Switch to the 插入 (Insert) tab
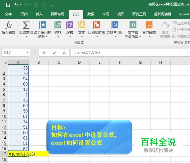190x163 pixels. (x=39, y=14)
